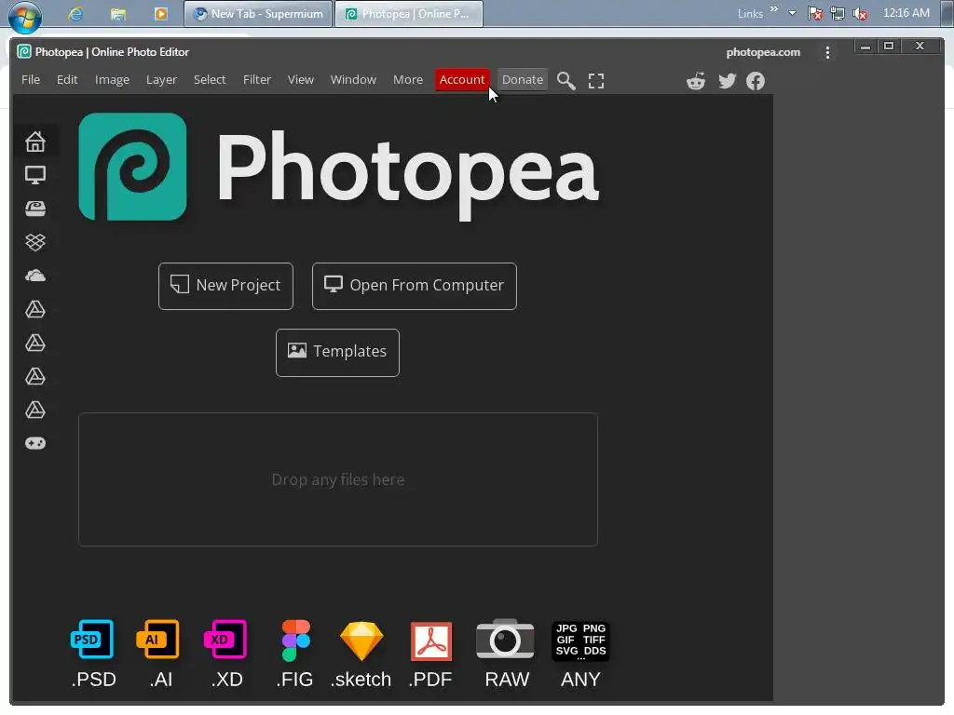Click the PeaGames gamepad icon in sidebar
Screen dimensions: 954x715
point(35,443)
